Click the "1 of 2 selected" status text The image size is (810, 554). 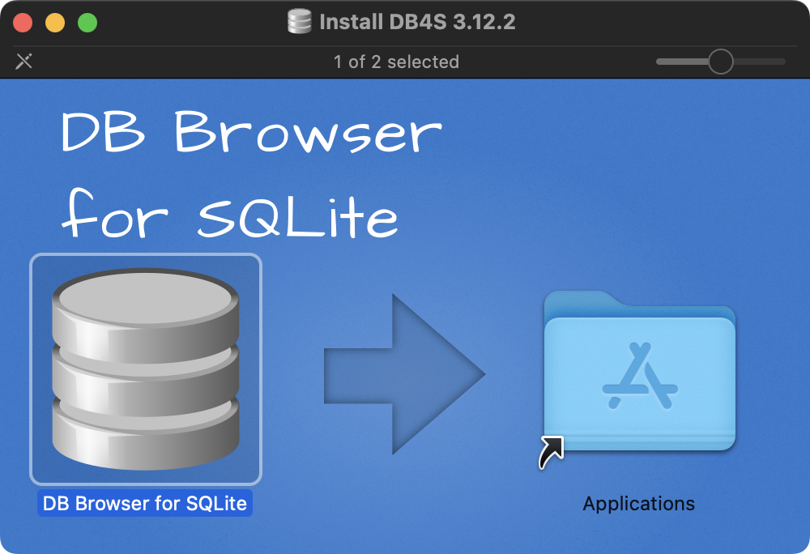pos(396,62)
